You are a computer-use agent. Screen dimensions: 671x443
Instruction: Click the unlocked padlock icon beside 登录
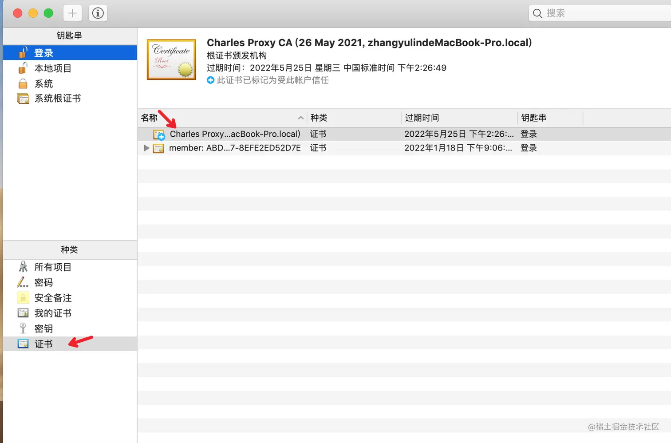pos(23,52)
